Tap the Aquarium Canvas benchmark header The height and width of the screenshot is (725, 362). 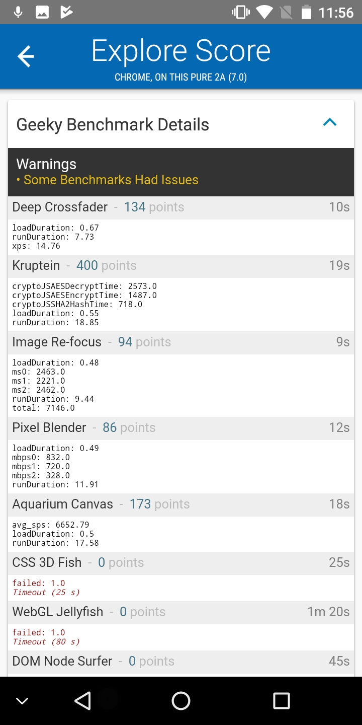click(x=181, y=504)
